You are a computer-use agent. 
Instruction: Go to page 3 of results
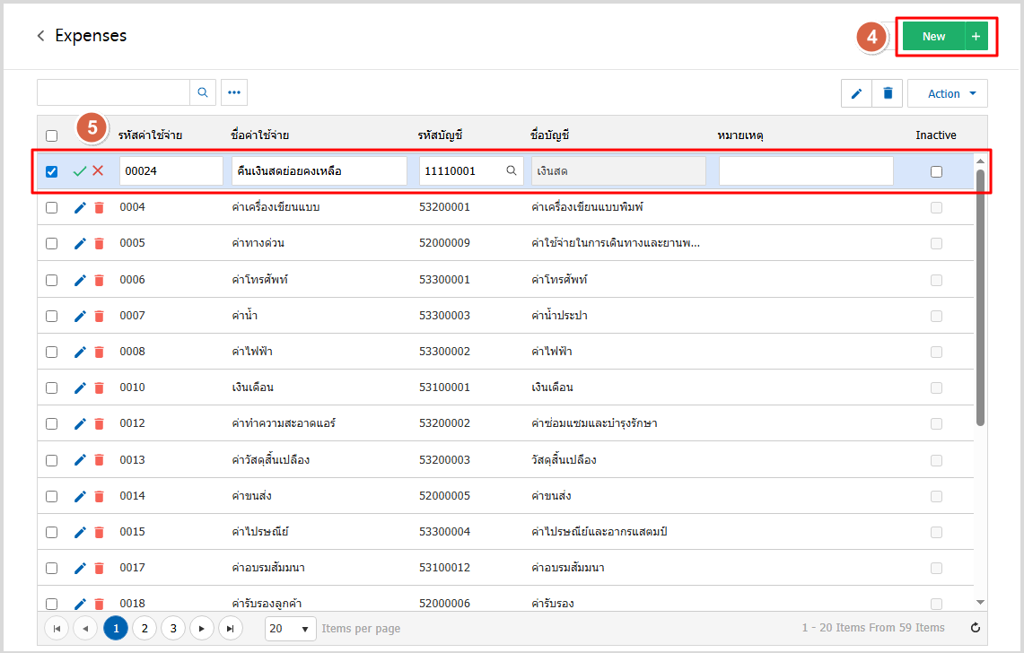173,628
